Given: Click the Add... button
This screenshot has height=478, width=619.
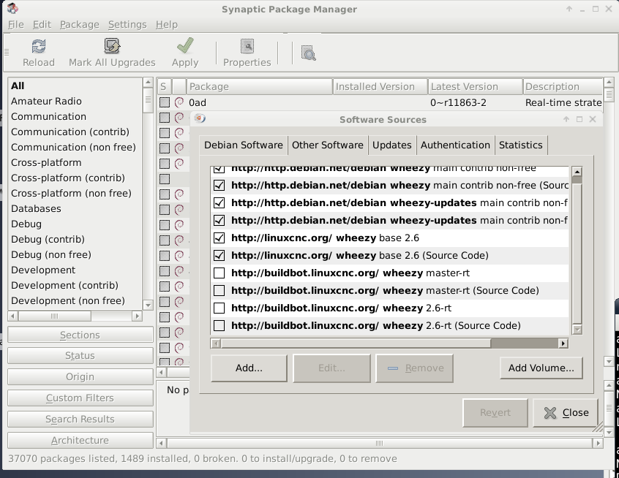Looking at the screenshot, I should tap(249, 368).
